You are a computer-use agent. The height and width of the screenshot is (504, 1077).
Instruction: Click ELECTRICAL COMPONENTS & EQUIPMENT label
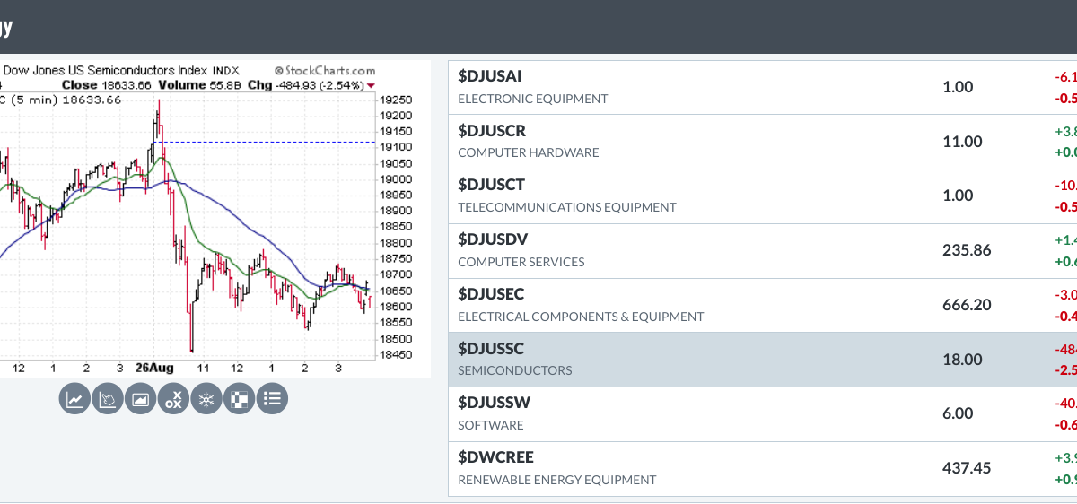click(581, 317)
